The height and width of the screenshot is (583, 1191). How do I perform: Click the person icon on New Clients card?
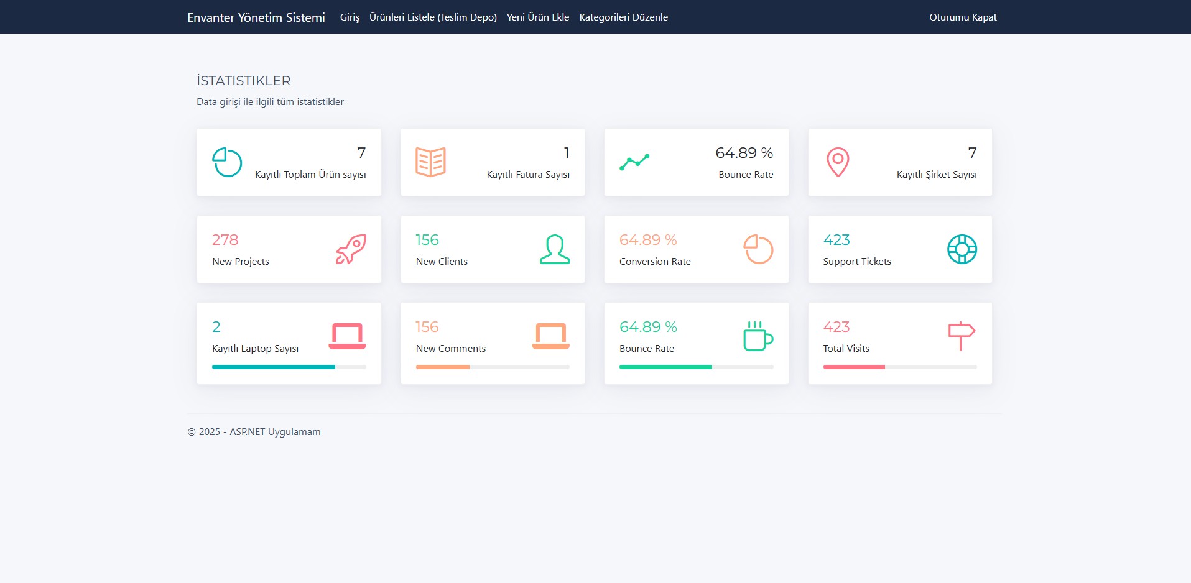555,249
